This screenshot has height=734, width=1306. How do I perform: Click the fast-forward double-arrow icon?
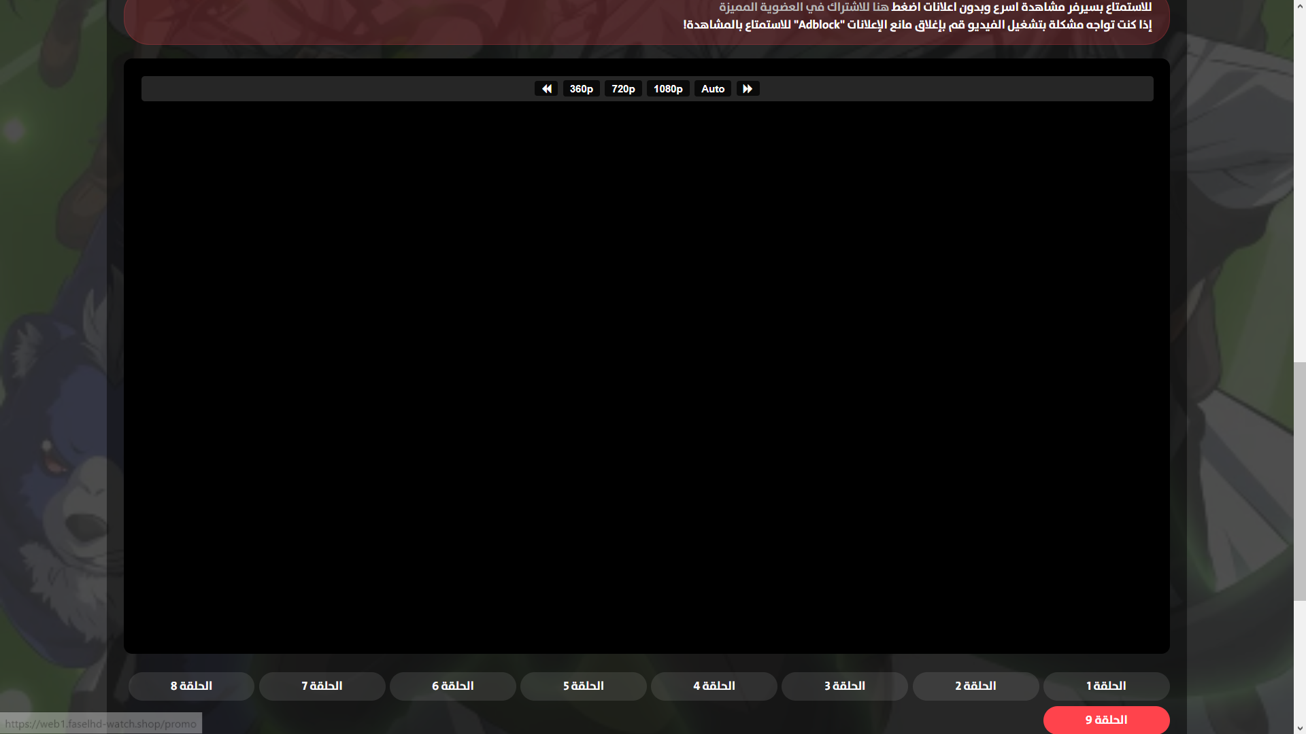pyautogui.click(x=748, y=89)
